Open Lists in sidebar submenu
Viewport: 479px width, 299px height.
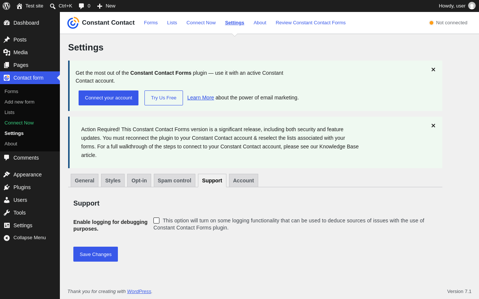click(9, 112)
